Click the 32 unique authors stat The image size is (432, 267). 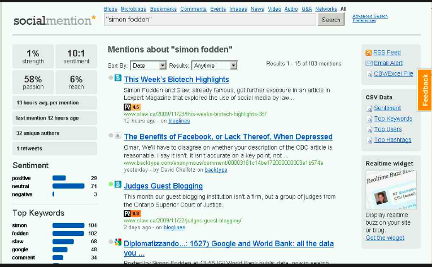[x=55, y=133]
